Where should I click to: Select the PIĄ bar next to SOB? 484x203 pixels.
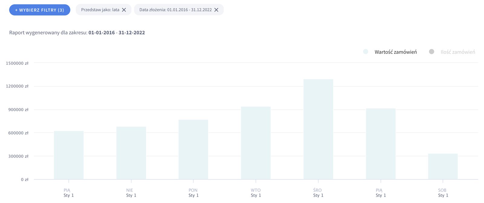[381, 144]
